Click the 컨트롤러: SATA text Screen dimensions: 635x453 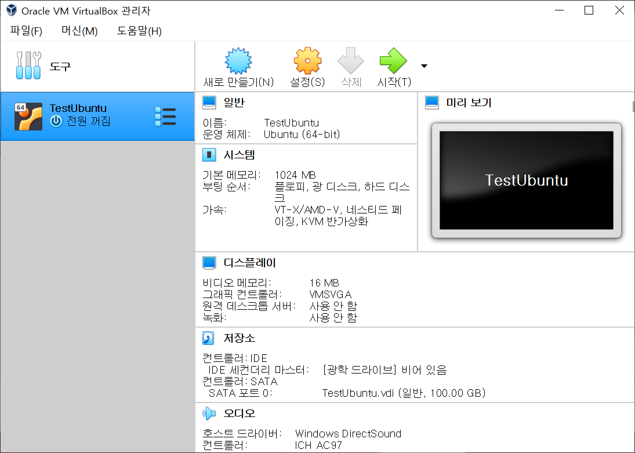click(240, 381)
